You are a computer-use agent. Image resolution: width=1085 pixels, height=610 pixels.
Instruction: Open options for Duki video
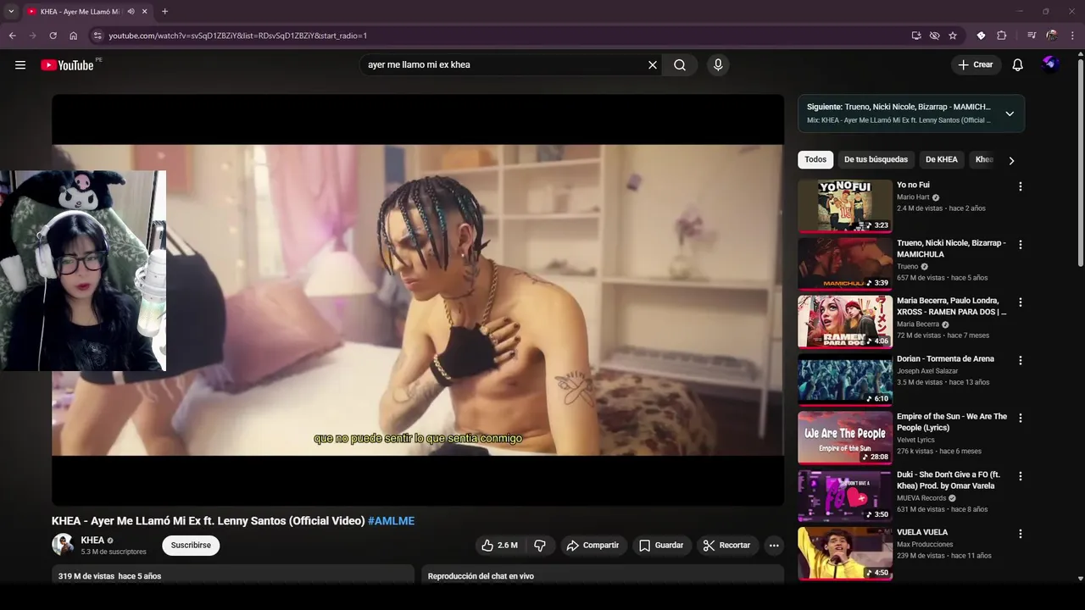pos(1021,476)
